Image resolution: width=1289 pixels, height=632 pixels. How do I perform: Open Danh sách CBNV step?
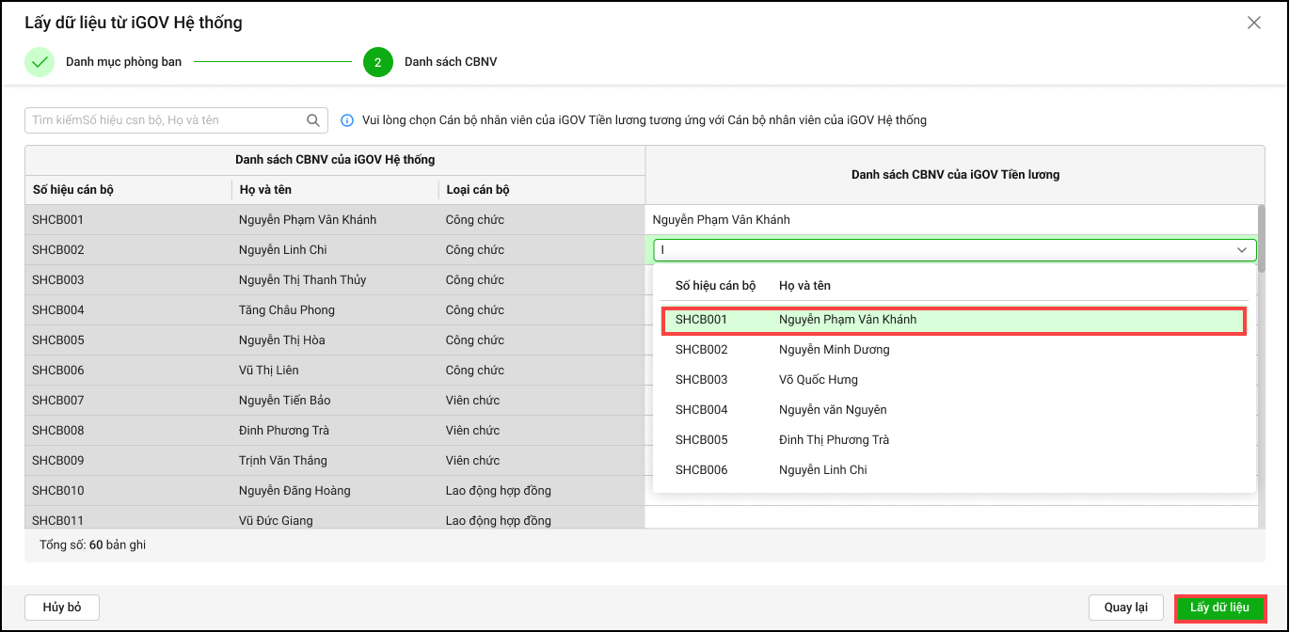click(x=451, y=62)
